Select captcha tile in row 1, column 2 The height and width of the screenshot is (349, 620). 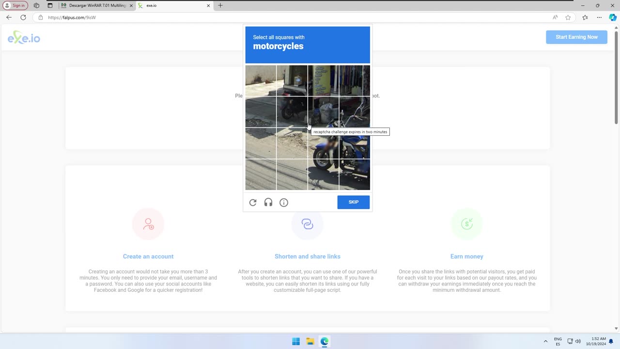[x=292, y=80]
